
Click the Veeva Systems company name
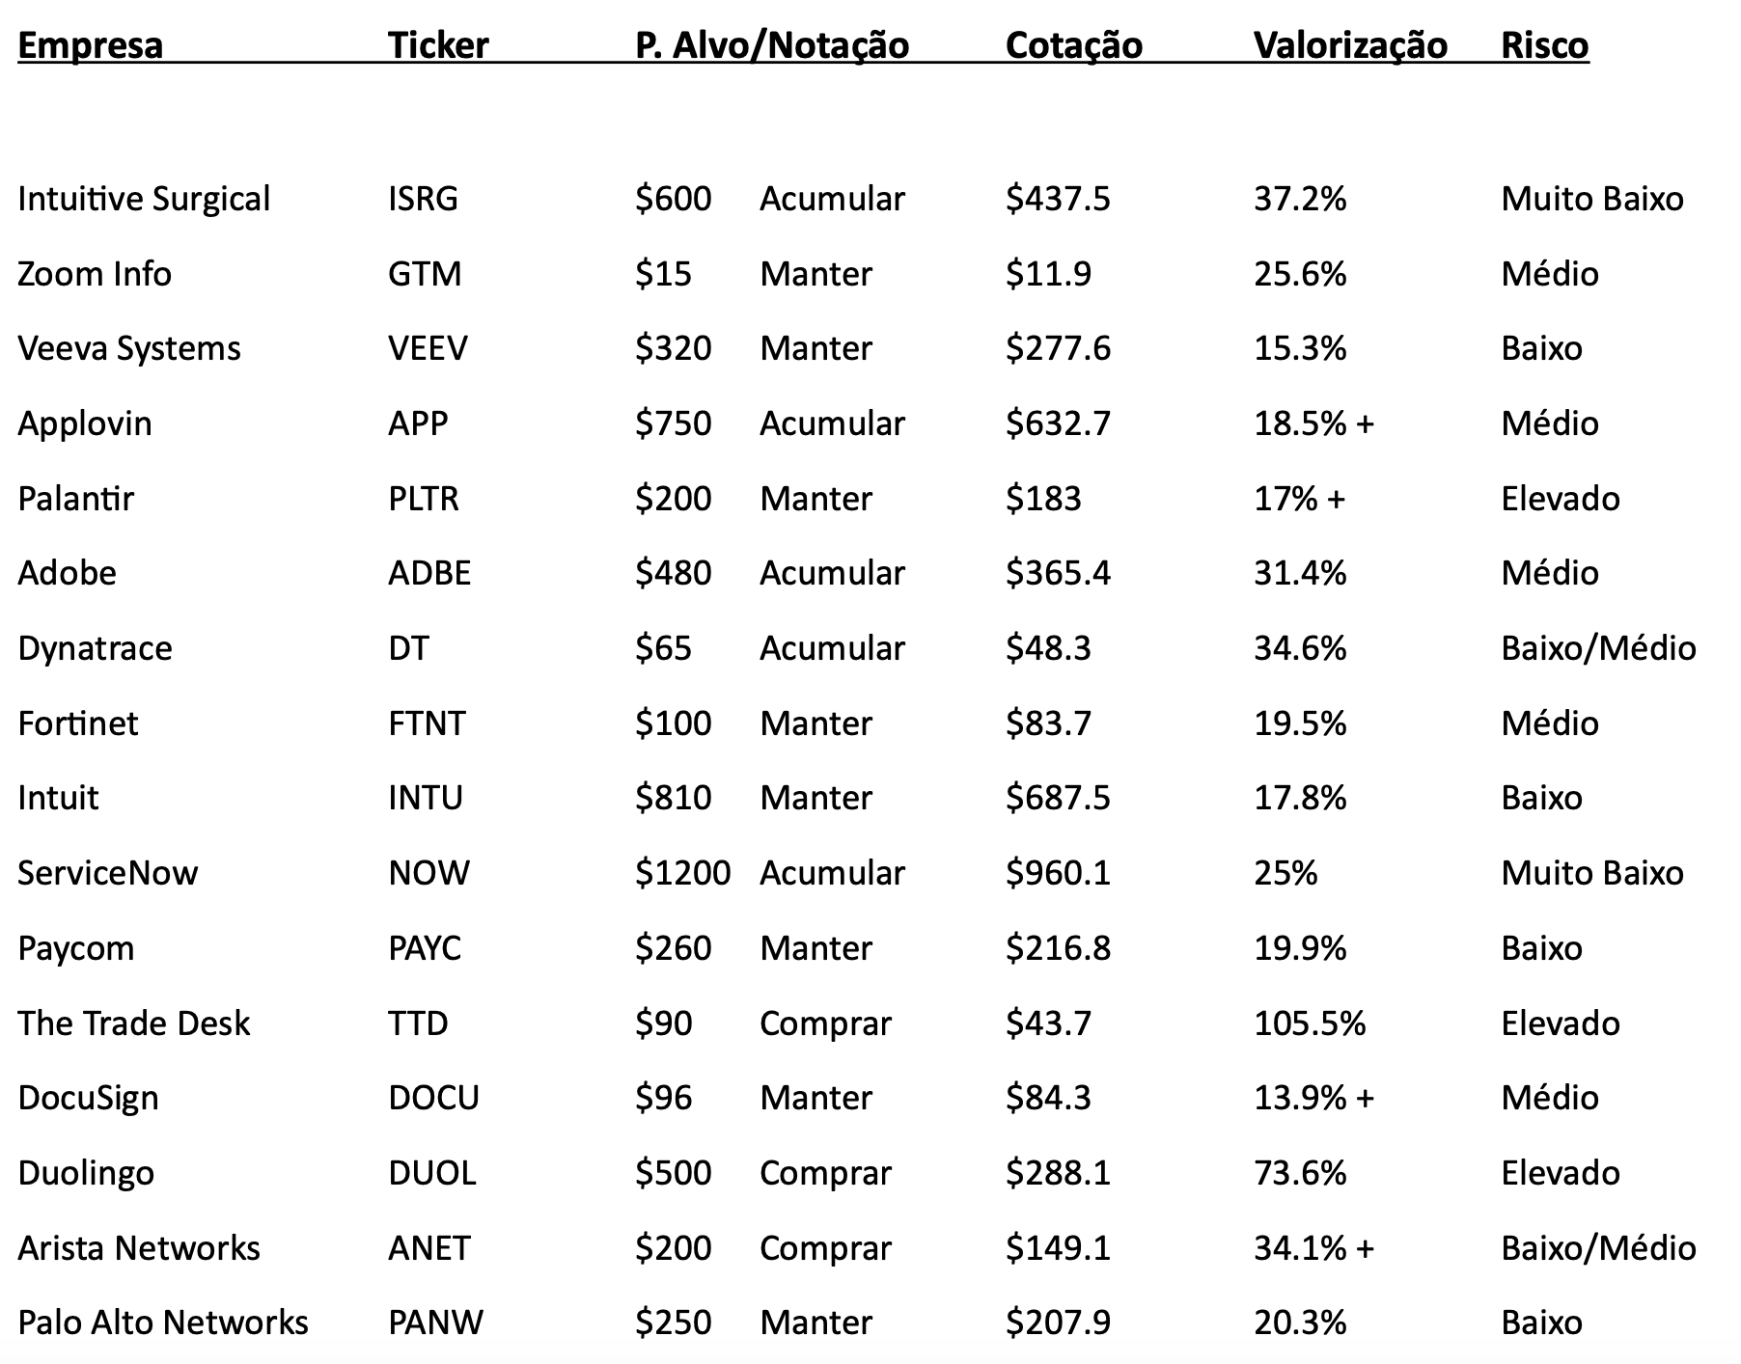pyautogui.click(x=129, y=348)
